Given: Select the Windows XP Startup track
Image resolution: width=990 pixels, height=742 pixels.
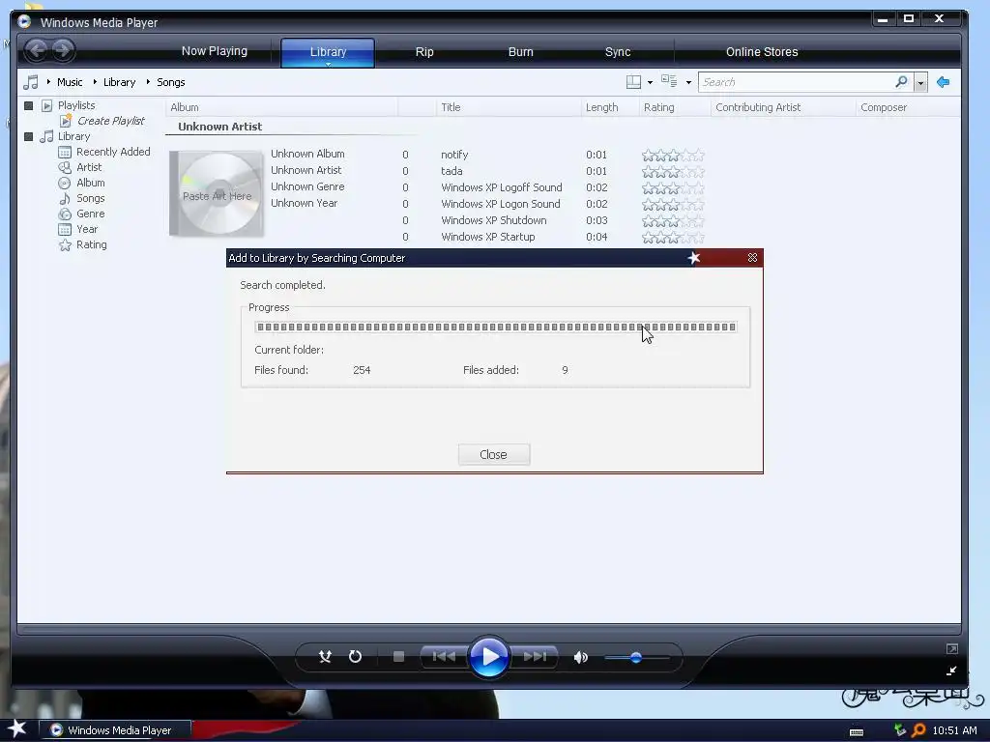Looking at the screenshot, I should click(488, 237).
